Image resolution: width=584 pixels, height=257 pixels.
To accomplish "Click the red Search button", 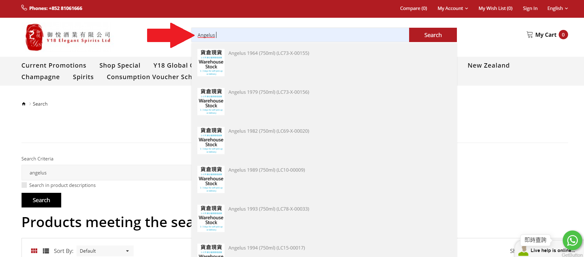I will [x=433, y=35].
